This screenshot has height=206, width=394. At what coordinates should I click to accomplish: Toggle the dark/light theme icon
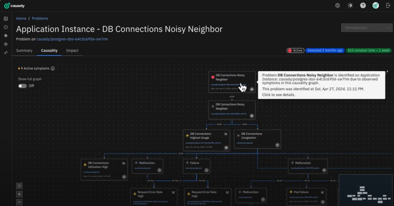(x=350, y=5)
